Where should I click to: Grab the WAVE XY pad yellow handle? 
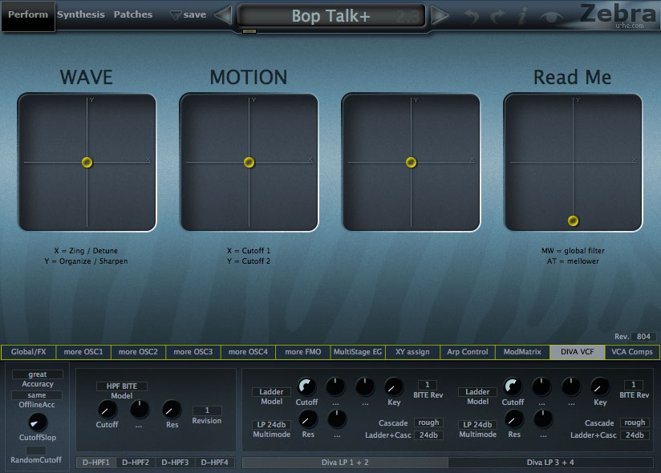point(87,162)
